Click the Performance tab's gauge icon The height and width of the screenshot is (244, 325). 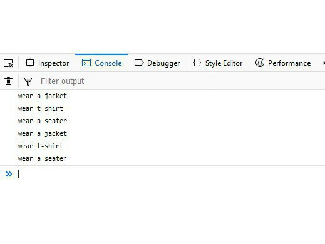[x=260, y=63]
